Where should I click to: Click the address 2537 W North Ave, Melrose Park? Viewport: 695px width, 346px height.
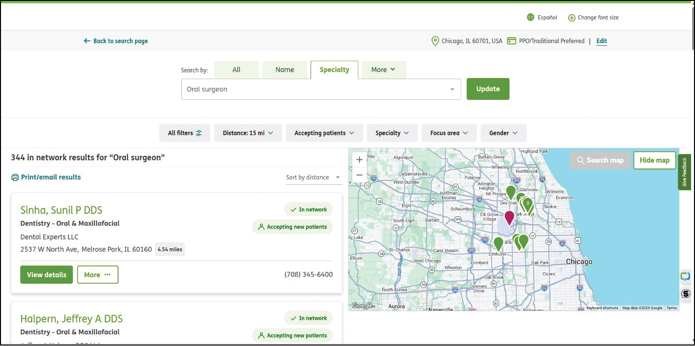86,250
